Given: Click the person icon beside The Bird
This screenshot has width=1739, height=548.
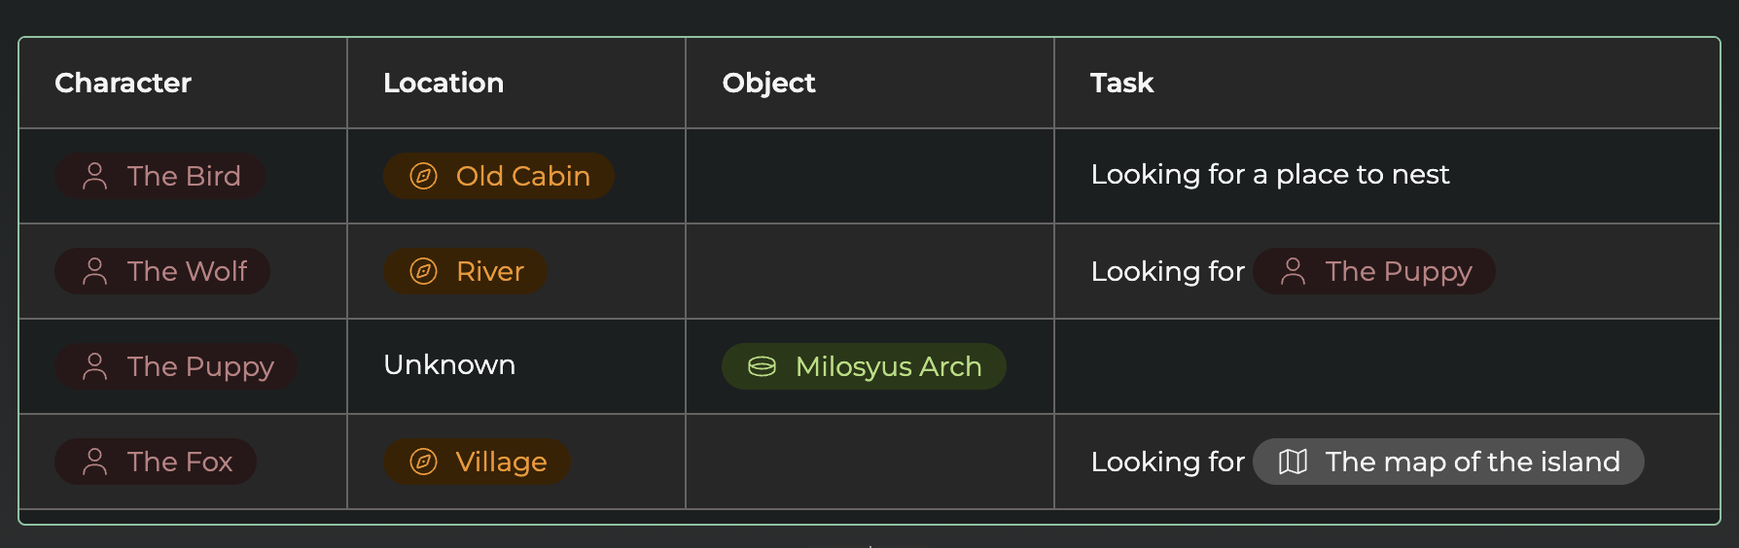Looking at the screenshot, I should coord(95,176).
